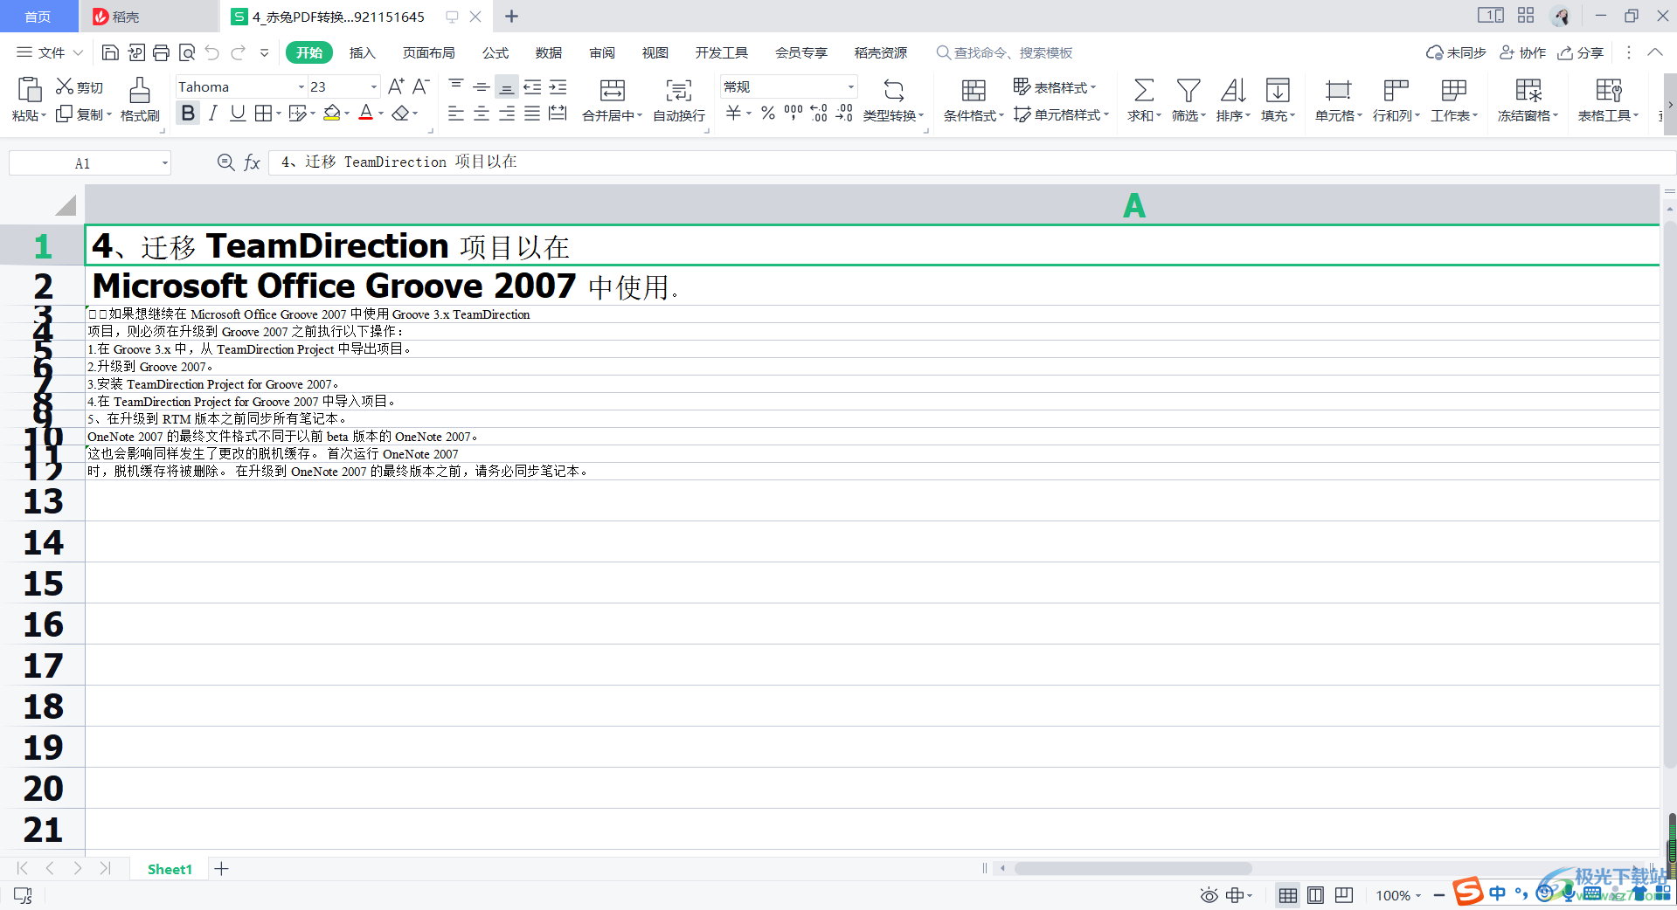1677x910 pixels.
Task: Open font size 23 dropdown
Action: point(374,86)
